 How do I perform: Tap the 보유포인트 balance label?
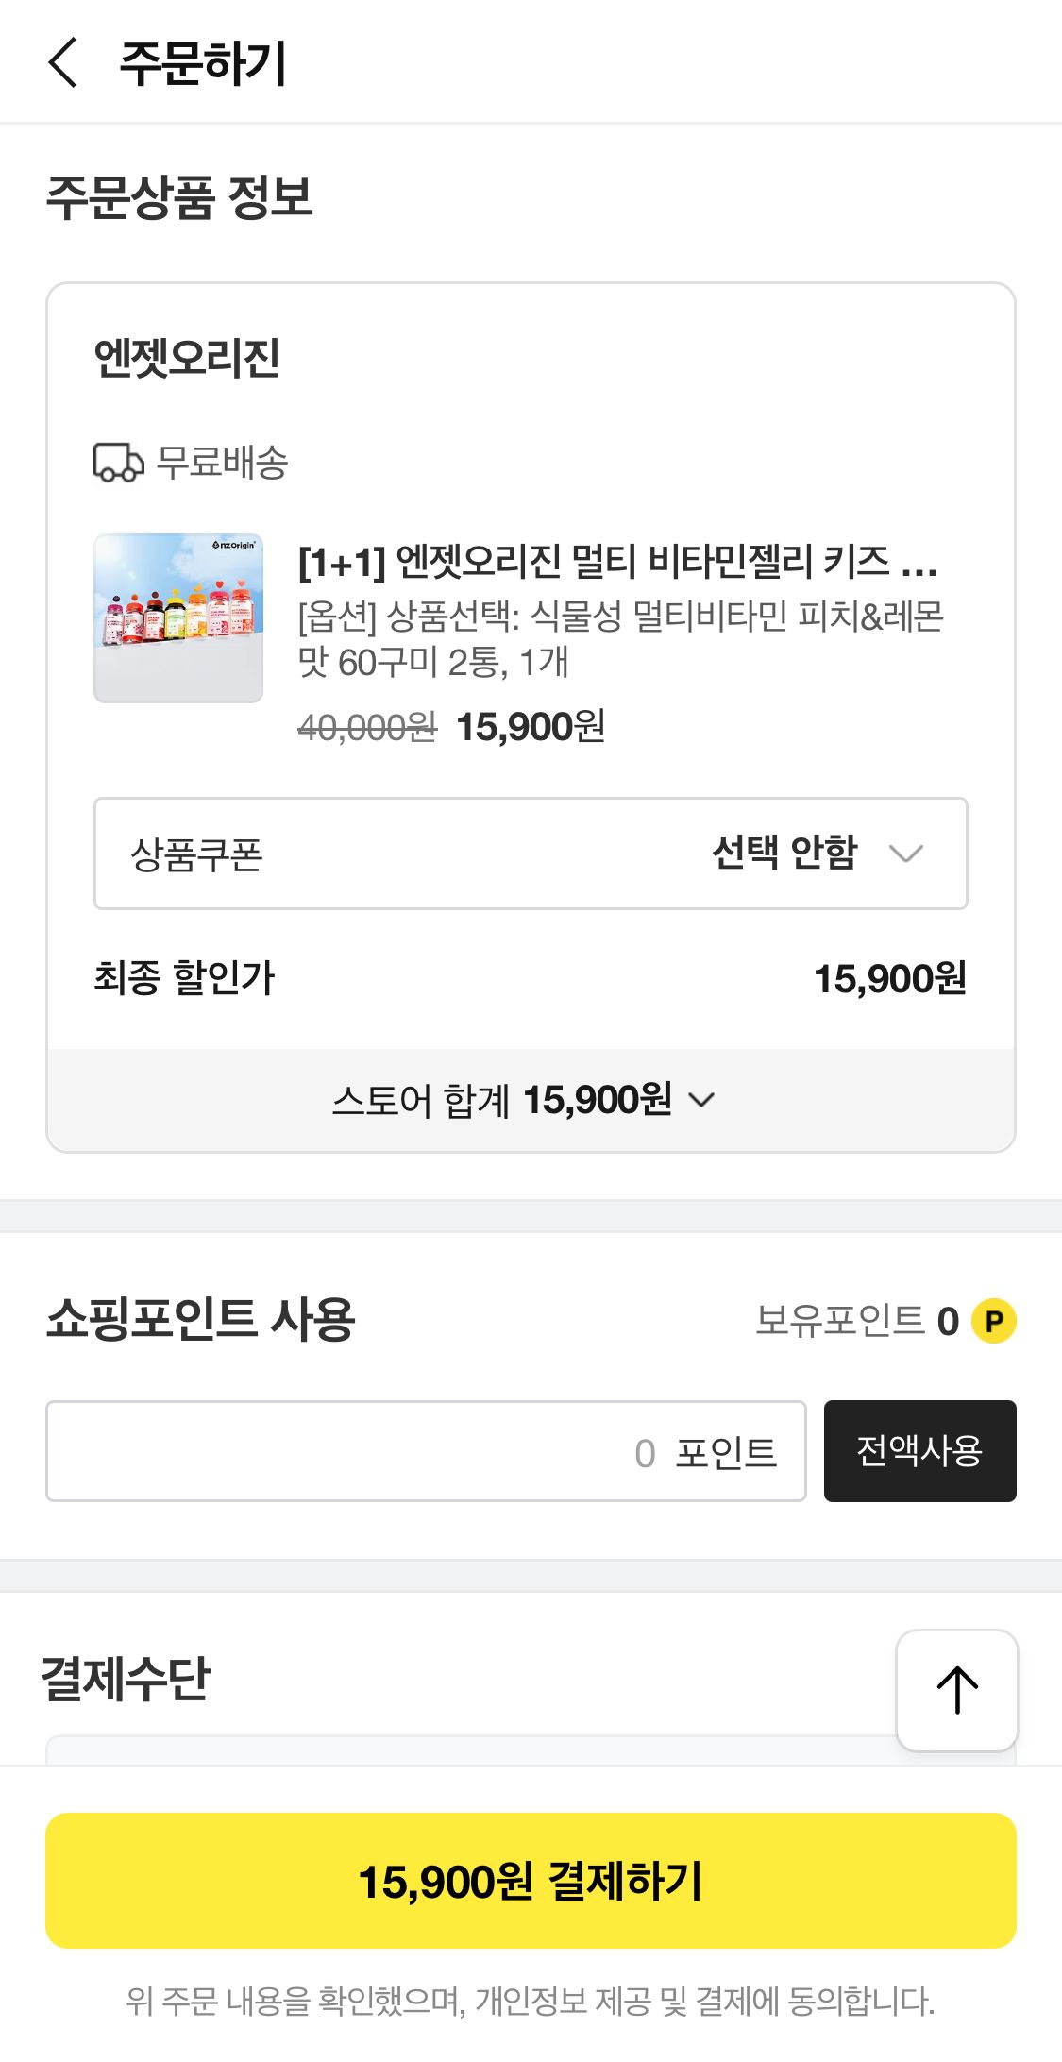point(840,1320)
